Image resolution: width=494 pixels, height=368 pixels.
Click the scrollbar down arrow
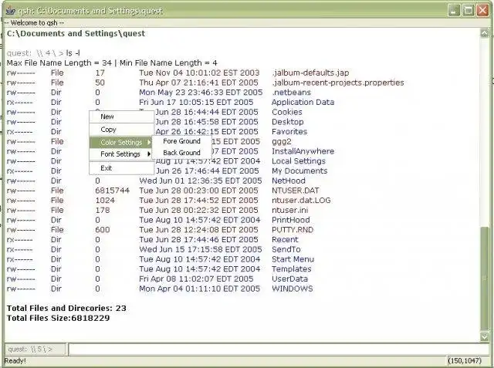click(485, 336)
